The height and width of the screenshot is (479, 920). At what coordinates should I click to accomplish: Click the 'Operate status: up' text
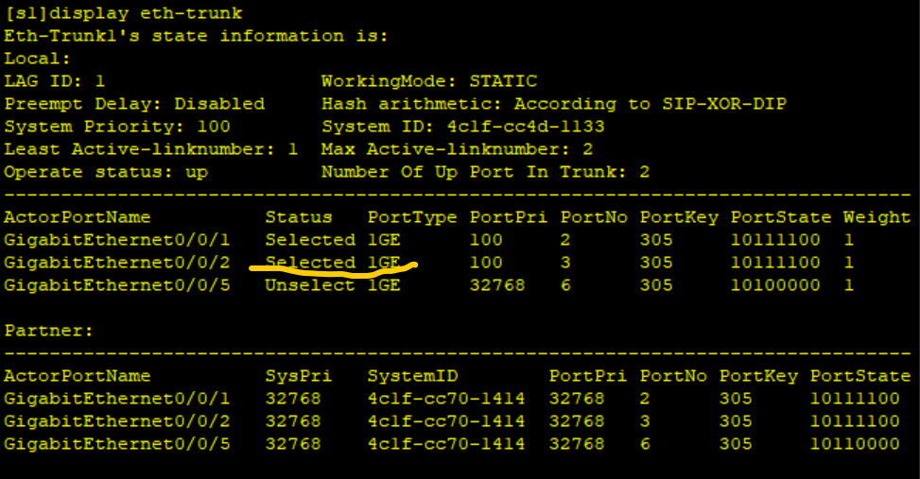(x=106, y=172)
